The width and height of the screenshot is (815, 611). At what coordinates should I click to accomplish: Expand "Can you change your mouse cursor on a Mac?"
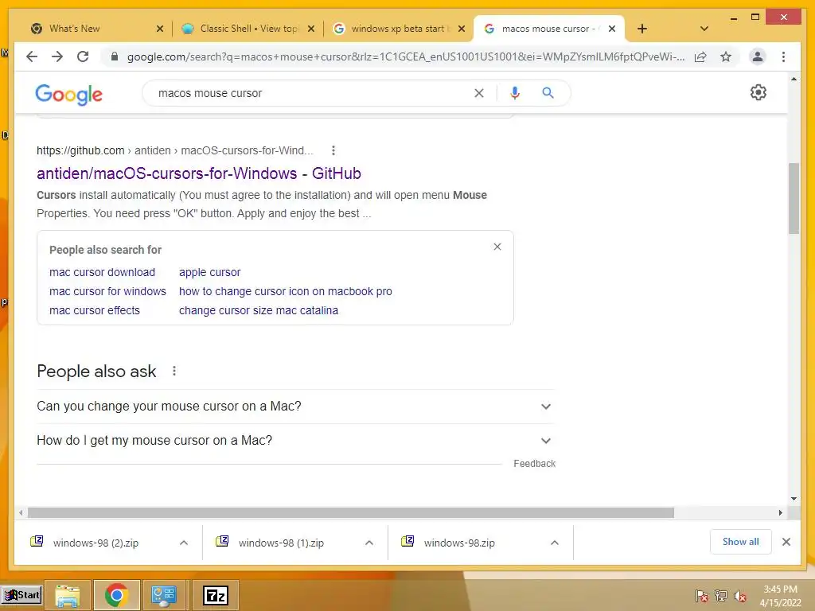[x=295, y=407]
